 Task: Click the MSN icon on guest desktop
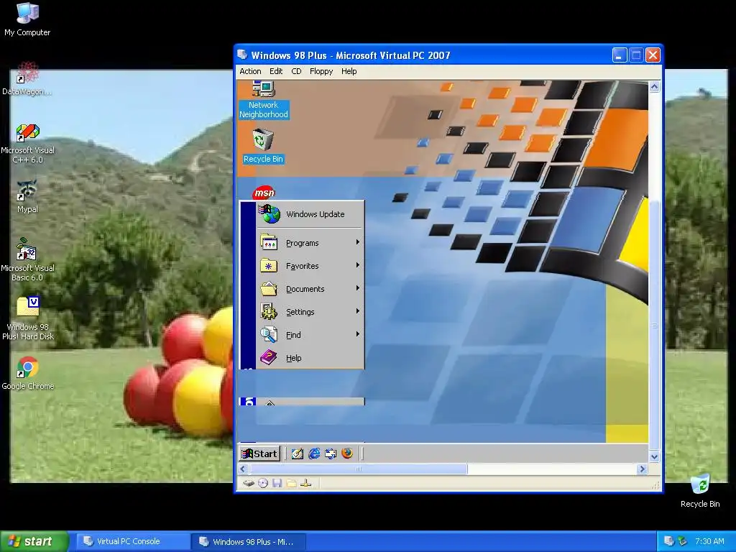click(x=264, y=193)
